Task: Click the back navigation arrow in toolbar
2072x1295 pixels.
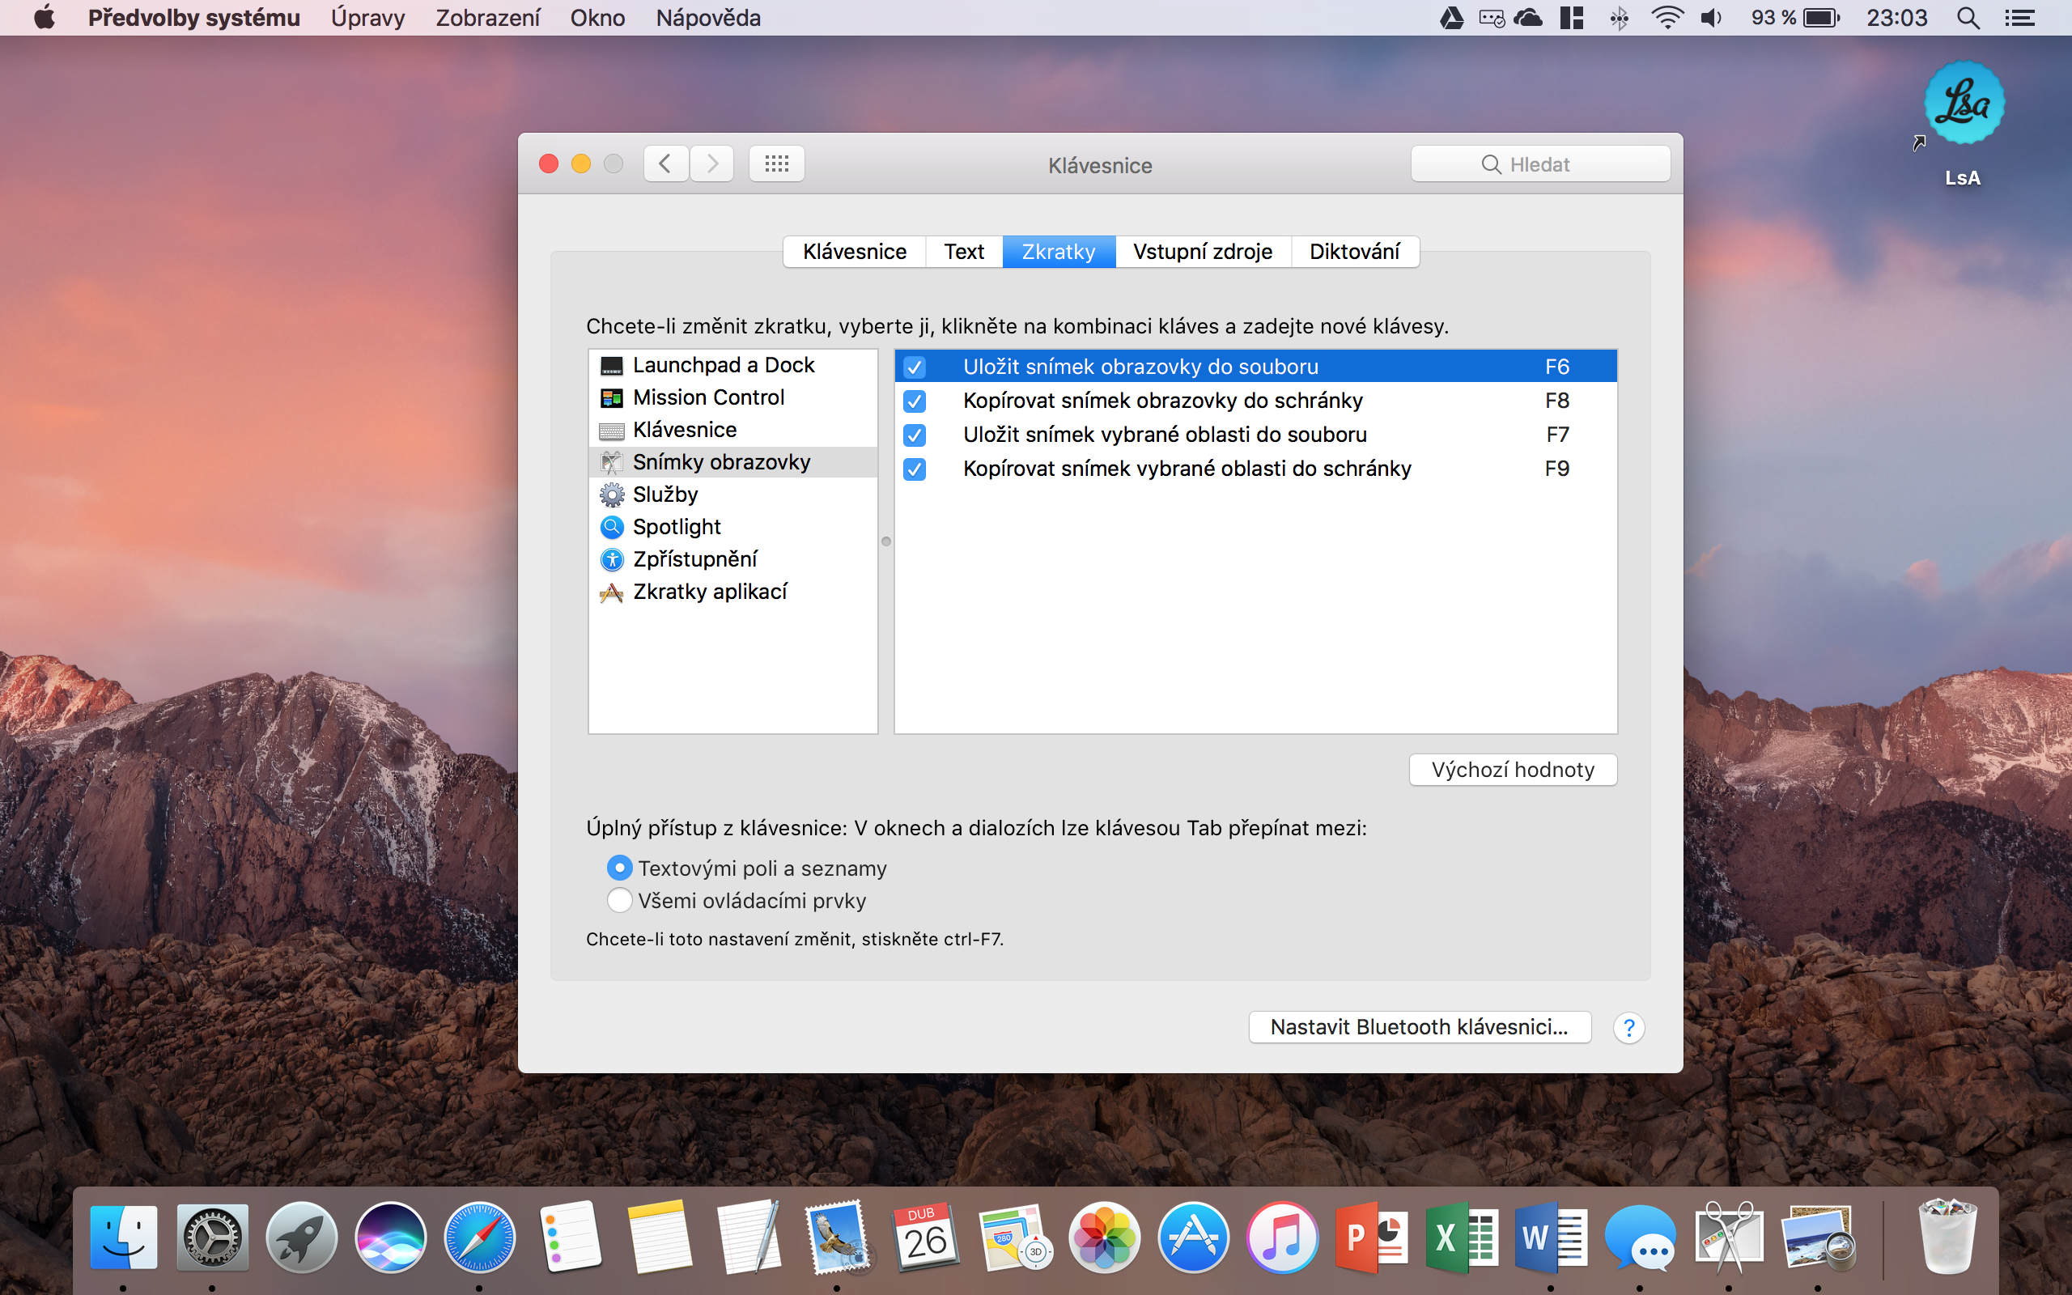Action: pos(666,163)
